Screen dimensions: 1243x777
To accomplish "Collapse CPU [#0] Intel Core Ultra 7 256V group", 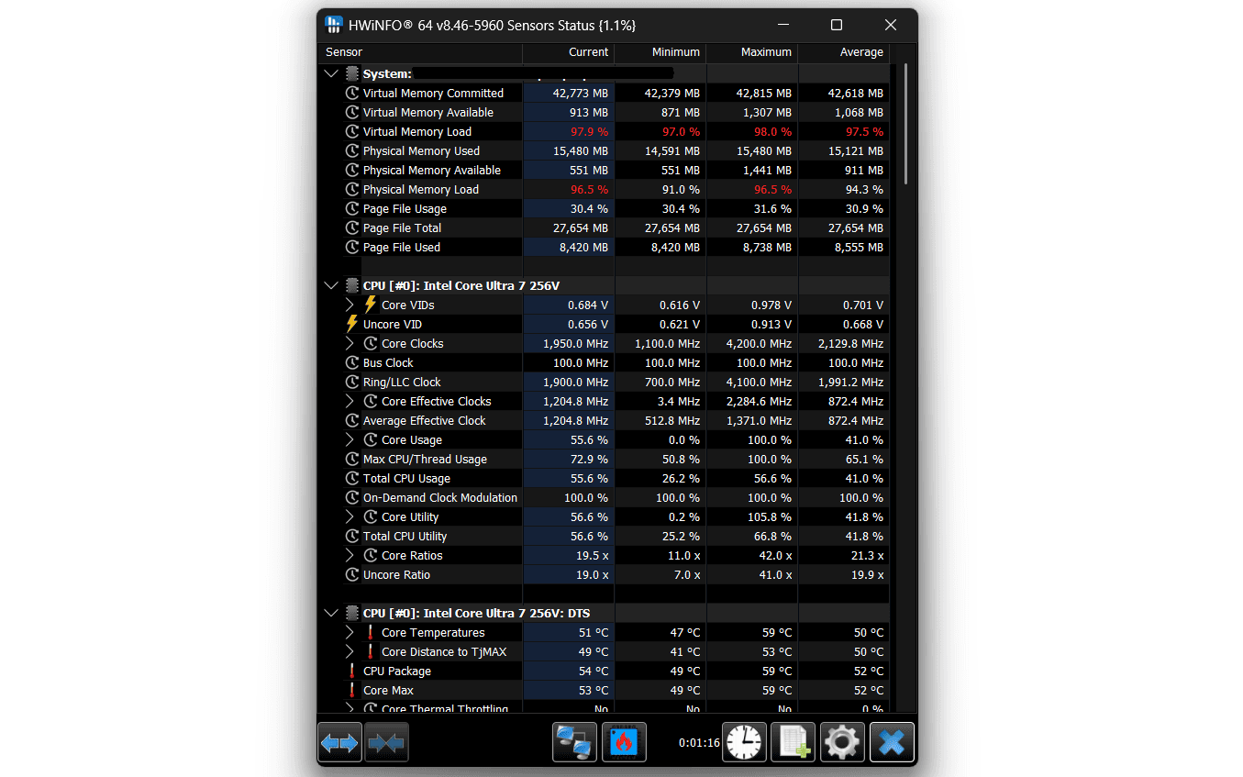I will click(x=331, y=286).
